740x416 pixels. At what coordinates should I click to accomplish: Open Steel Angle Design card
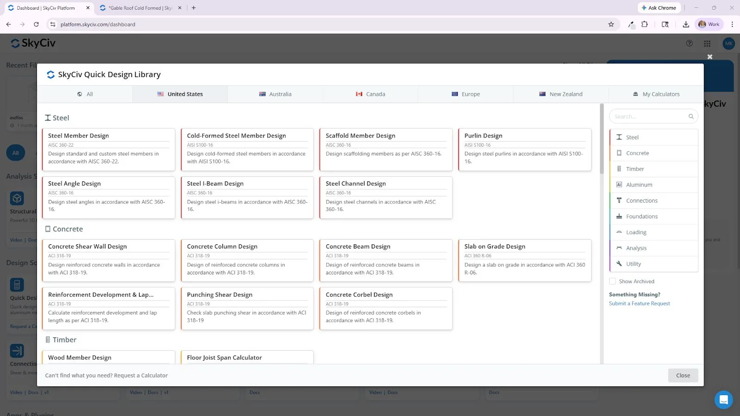[x=108, y=198]
